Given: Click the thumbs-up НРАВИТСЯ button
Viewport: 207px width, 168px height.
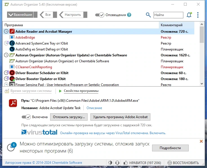Looking at the screenshot, I should point(142,163).
